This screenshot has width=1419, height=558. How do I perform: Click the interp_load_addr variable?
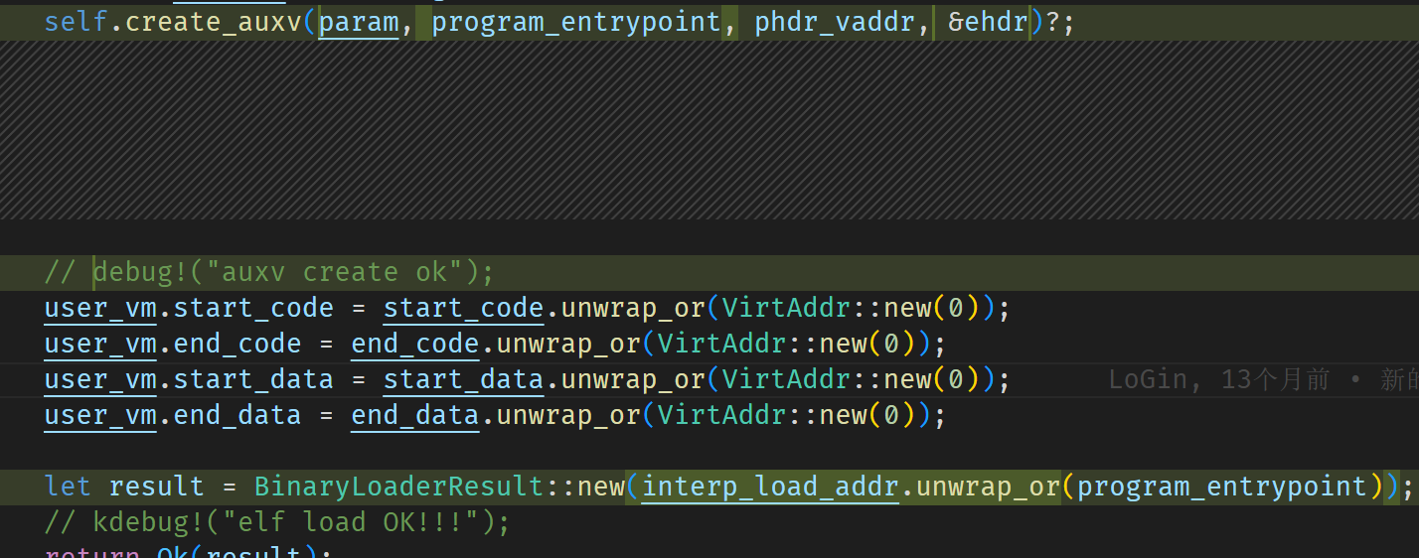[x=770, y=487]
